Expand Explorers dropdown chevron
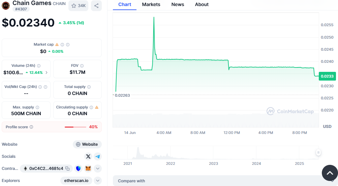Viewport: 338px width, 186px height. (98, 181)
